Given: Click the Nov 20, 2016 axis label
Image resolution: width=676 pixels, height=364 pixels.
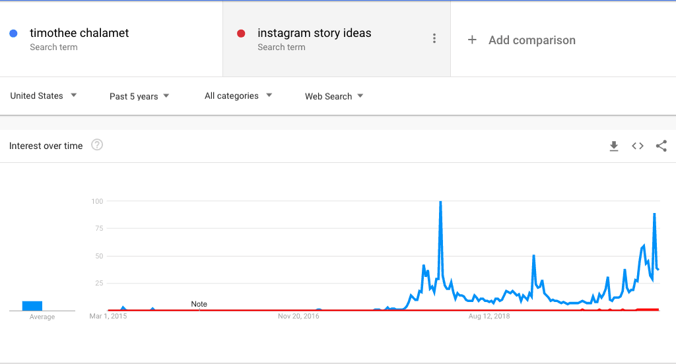Looking at the screenshot, I should coord(298,316).
